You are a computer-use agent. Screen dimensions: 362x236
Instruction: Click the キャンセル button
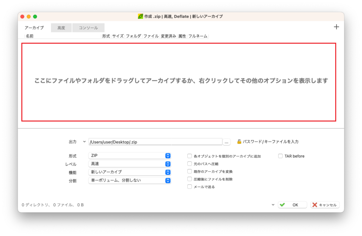tap(325, 205)
